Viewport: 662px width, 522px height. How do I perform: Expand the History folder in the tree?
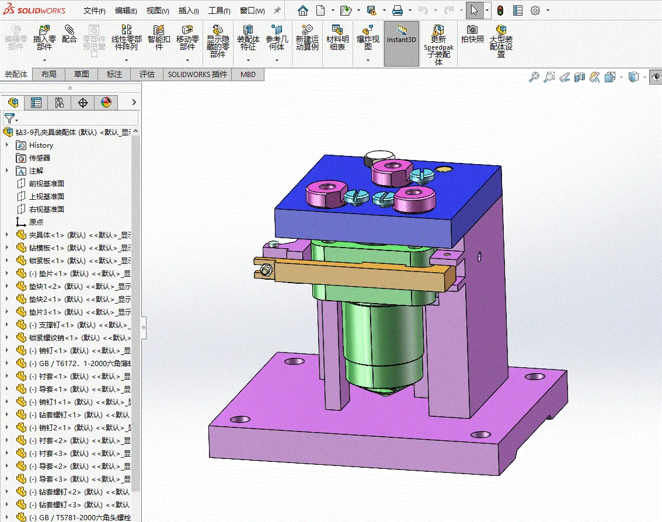7,145
